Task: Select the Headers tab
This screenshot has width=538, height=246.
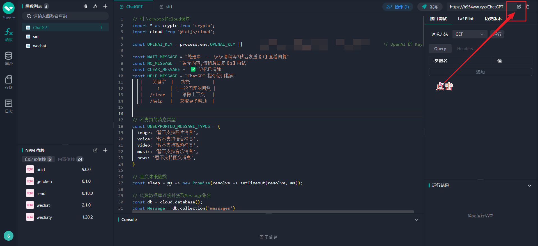Action: click(465, 49)
